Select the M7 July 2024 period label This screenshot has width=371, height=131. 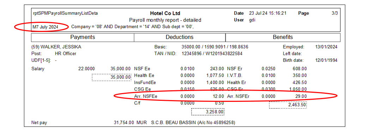click(45, 27)
